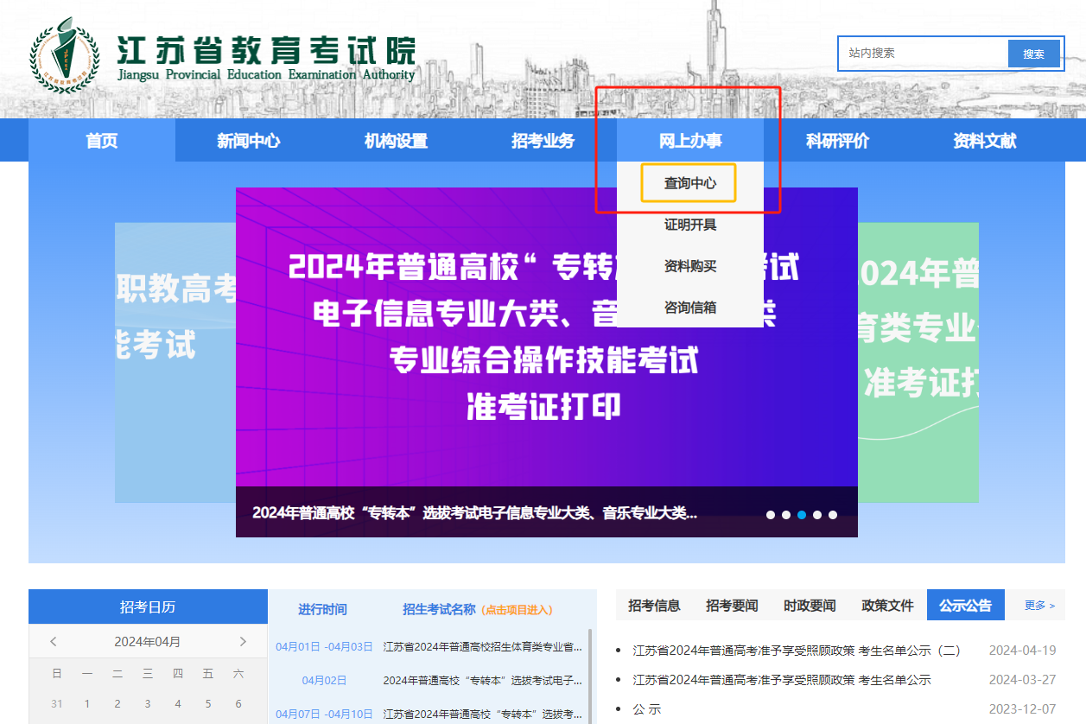
Task: Open the carousel caption 专转本 headline
Action: (x=474, y=512)
